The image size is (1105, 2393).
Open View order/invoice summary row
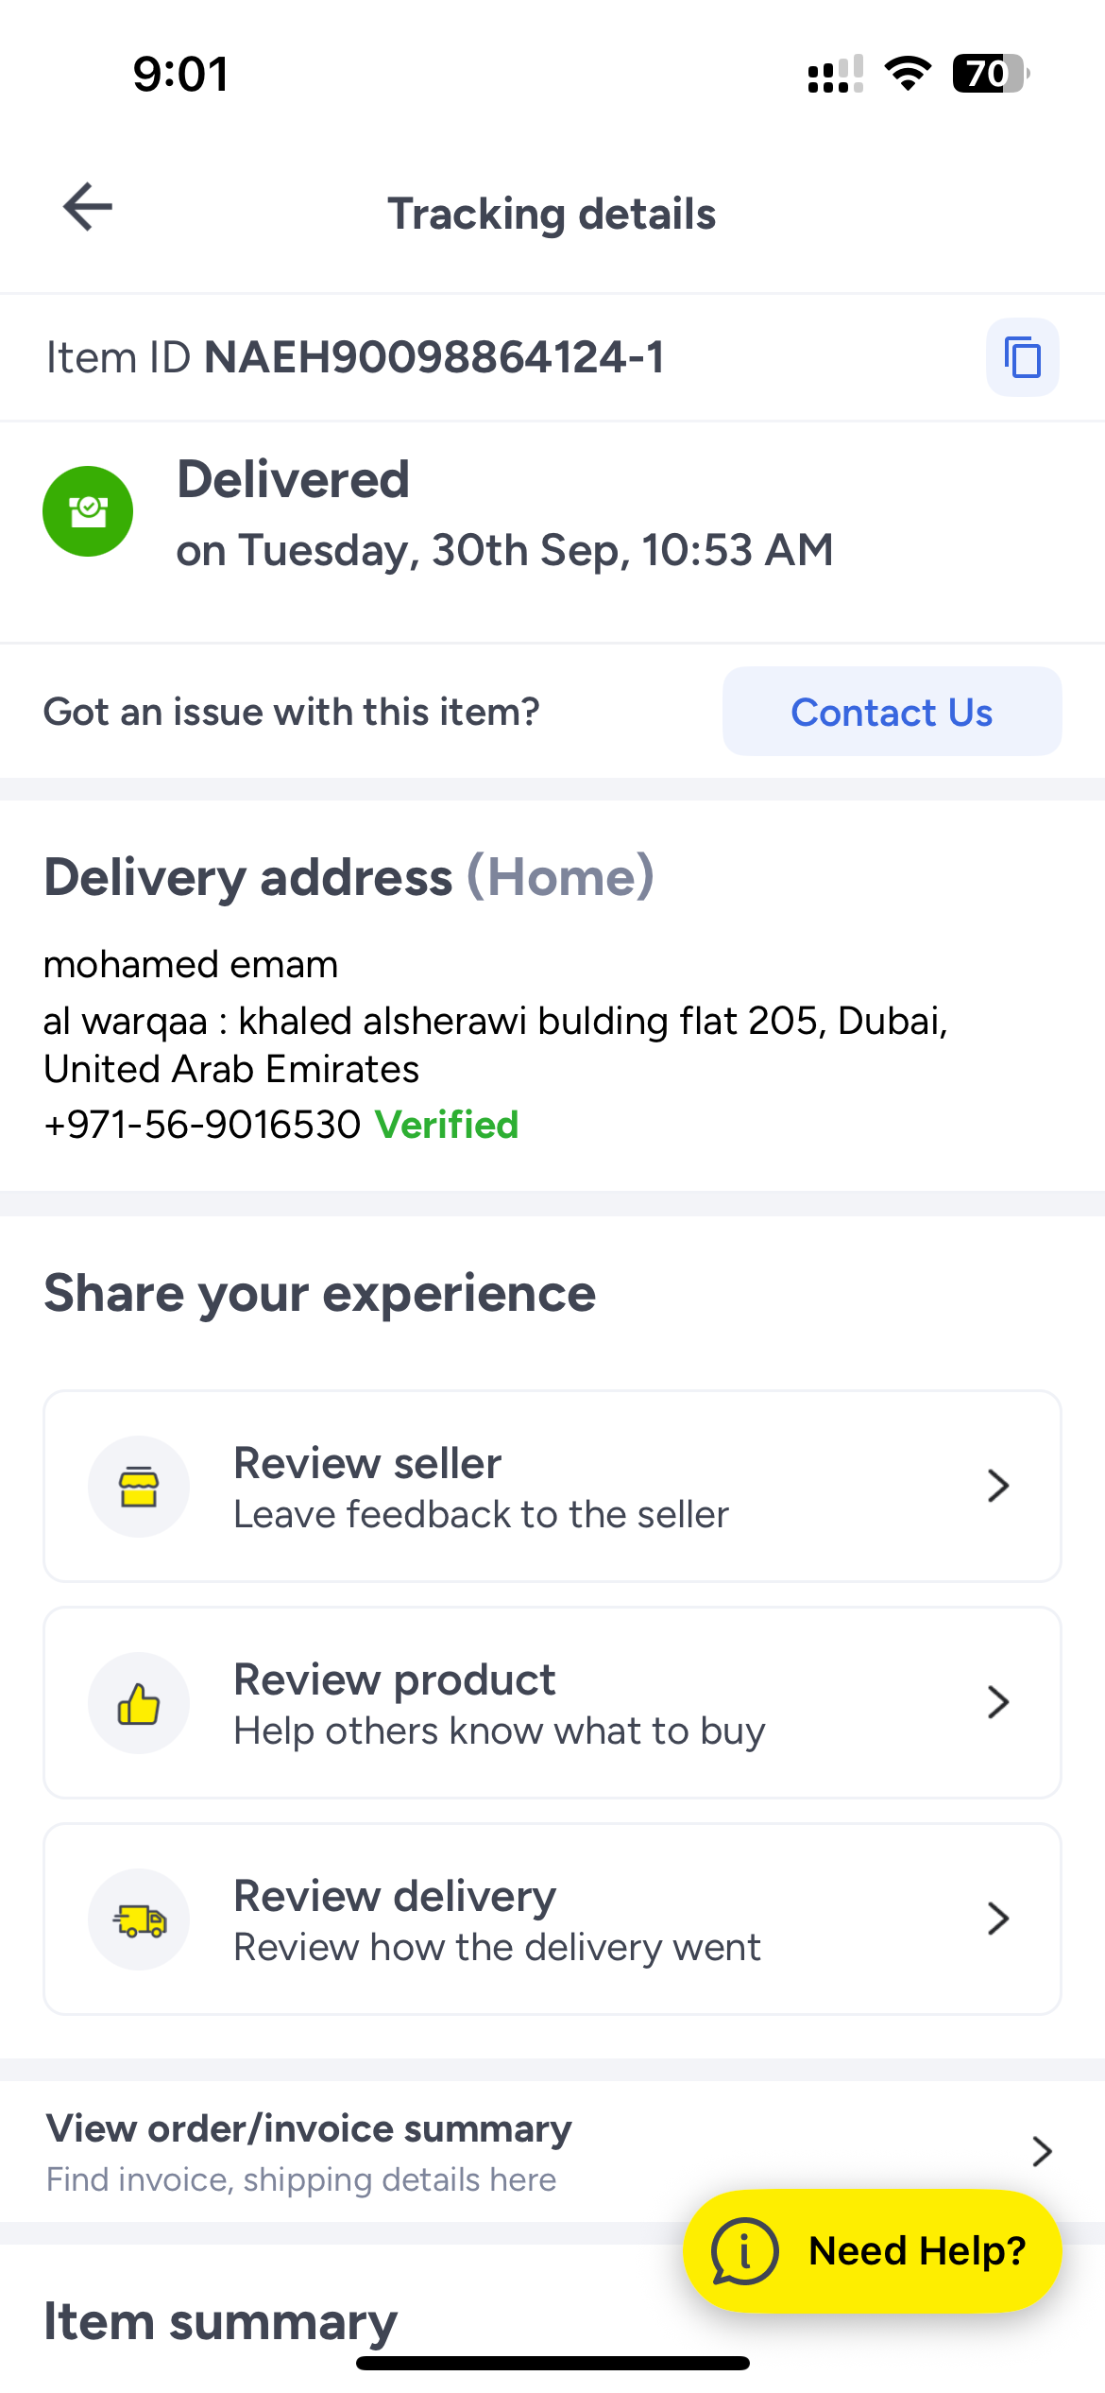pyautogui.click(x=309, y=2151)
